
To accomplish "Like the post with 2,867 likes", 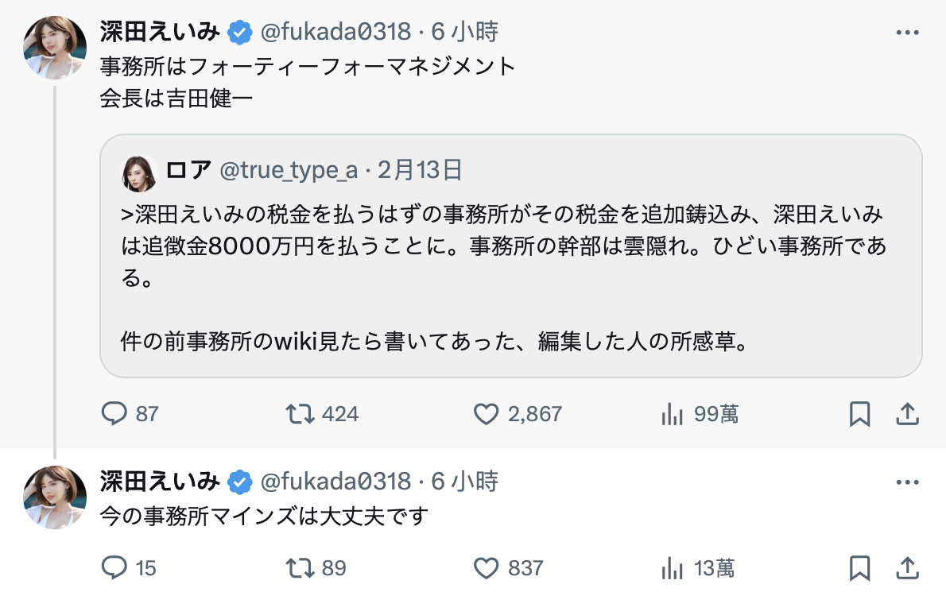I will (x=486, y=414).
